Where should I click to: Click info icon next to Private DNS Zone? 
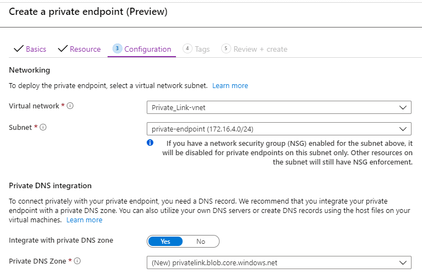(77, 261)
